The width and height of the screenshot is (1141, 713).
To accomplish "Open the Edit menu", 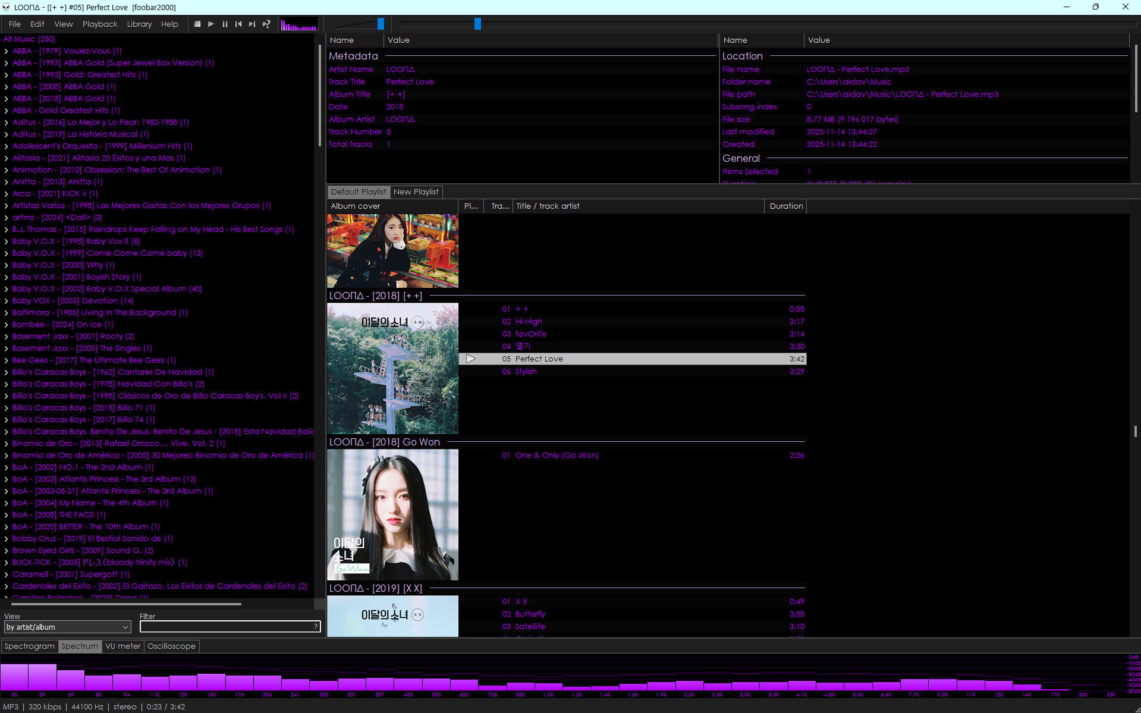I will (37, 24).
